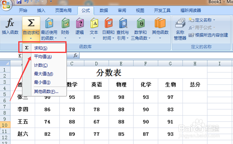Click the empty 总分 cell in 李四's row
This screenshot has height=144, width=233.
tap(195, 109)
